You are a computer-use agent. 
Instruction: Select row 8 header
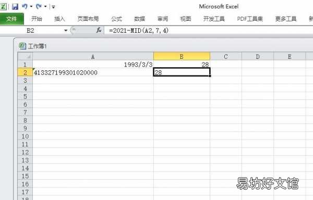[25, 120]
